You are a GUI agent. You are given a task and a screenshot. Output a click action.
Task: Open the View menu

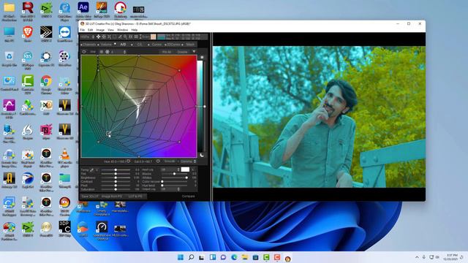[x=110, y=30]
